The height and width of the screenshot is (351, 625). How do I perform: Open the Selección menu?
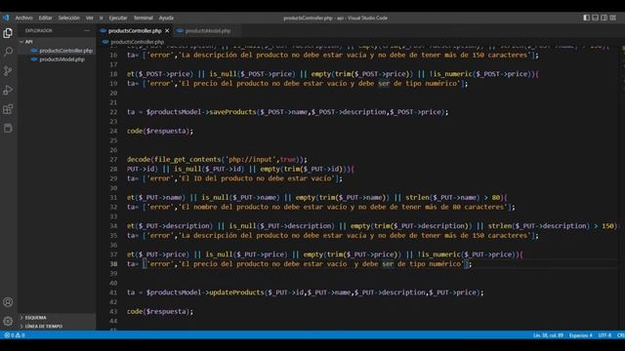(x=68, y=18)
